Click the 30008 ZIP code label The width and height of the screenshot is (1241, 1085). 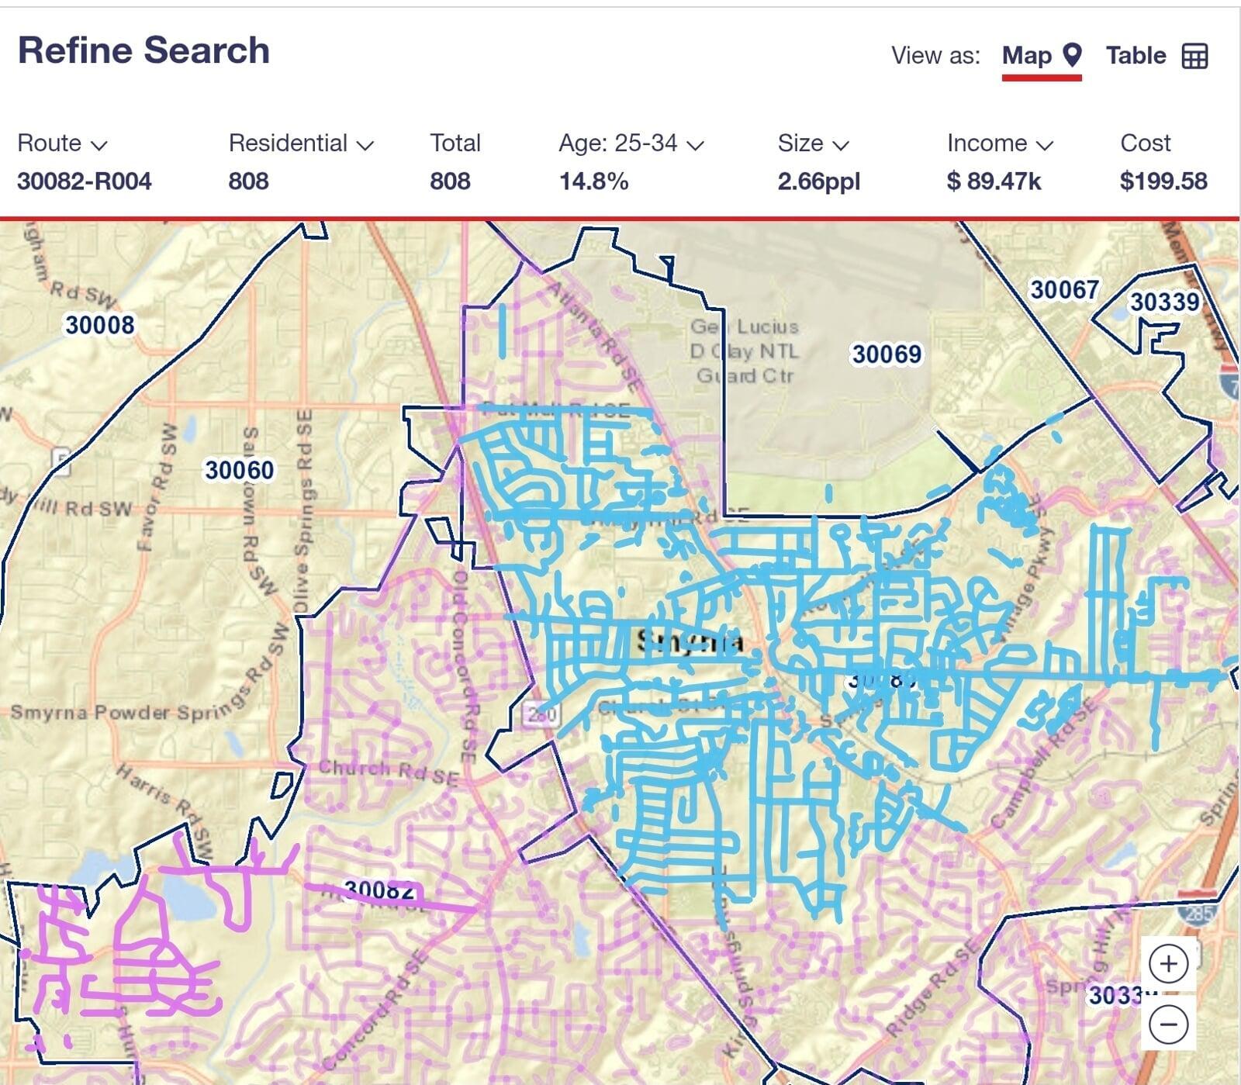tap(99, 324)
